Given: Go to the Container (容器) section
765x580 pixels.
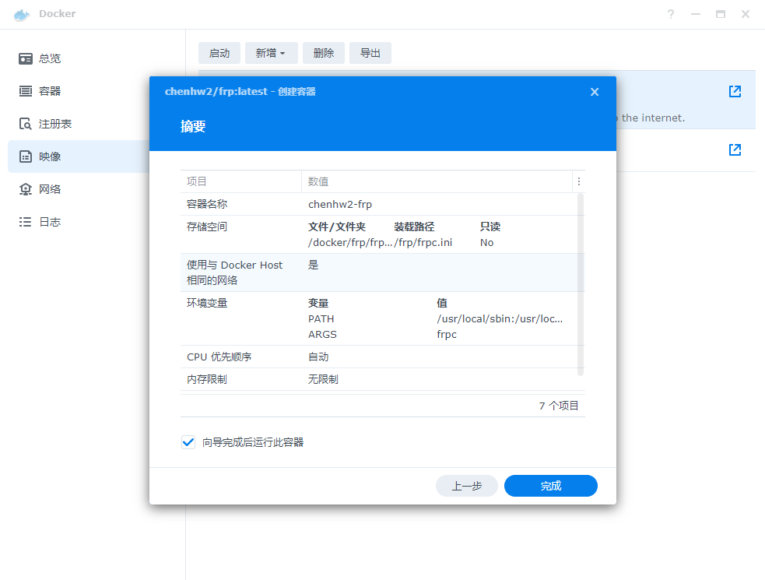Looking at the screenshot, I should pos(49,91).
